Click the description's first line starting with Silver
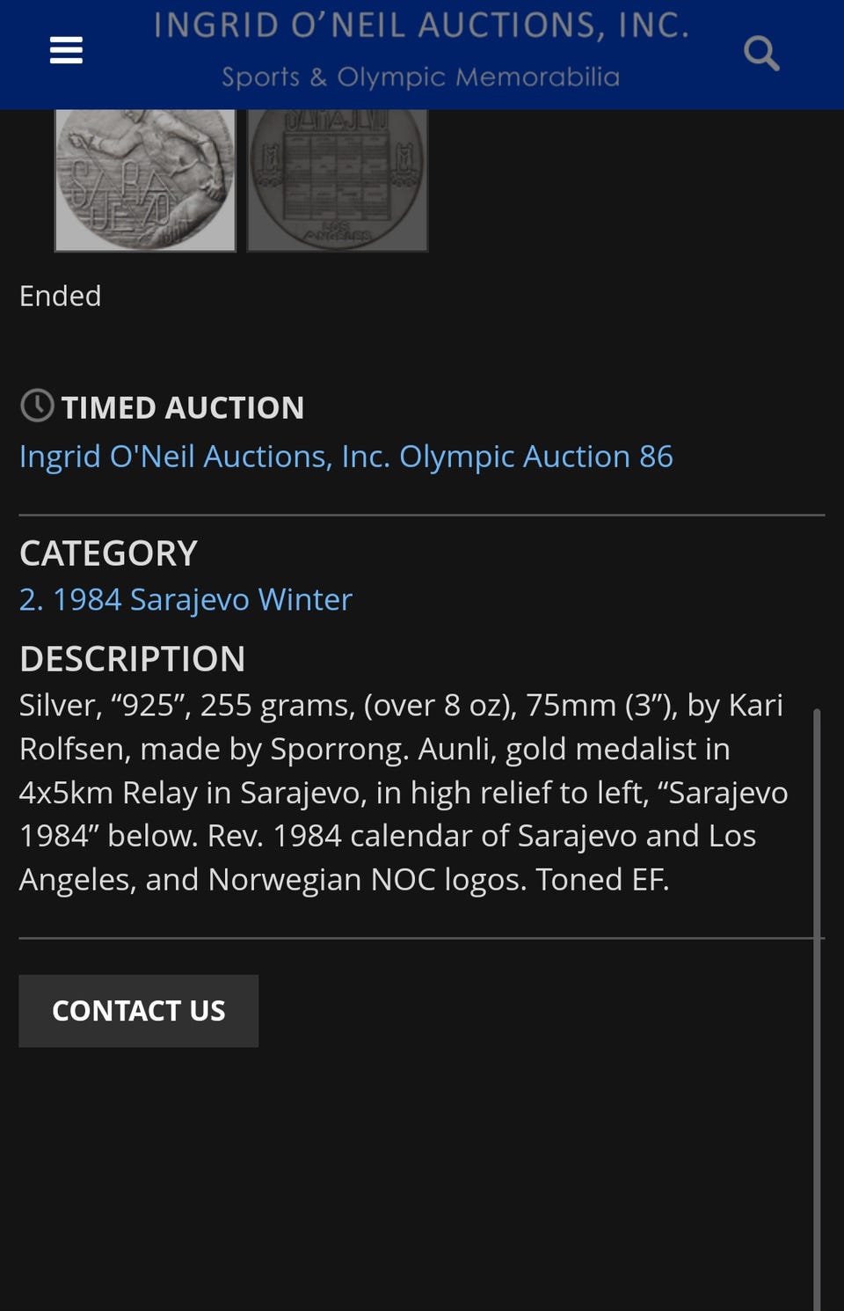The image size is (844, 1311). pyautogui.click(x=401, y=706)
